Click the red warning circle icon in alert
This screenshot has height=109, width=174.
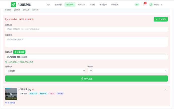coord(6,19)
